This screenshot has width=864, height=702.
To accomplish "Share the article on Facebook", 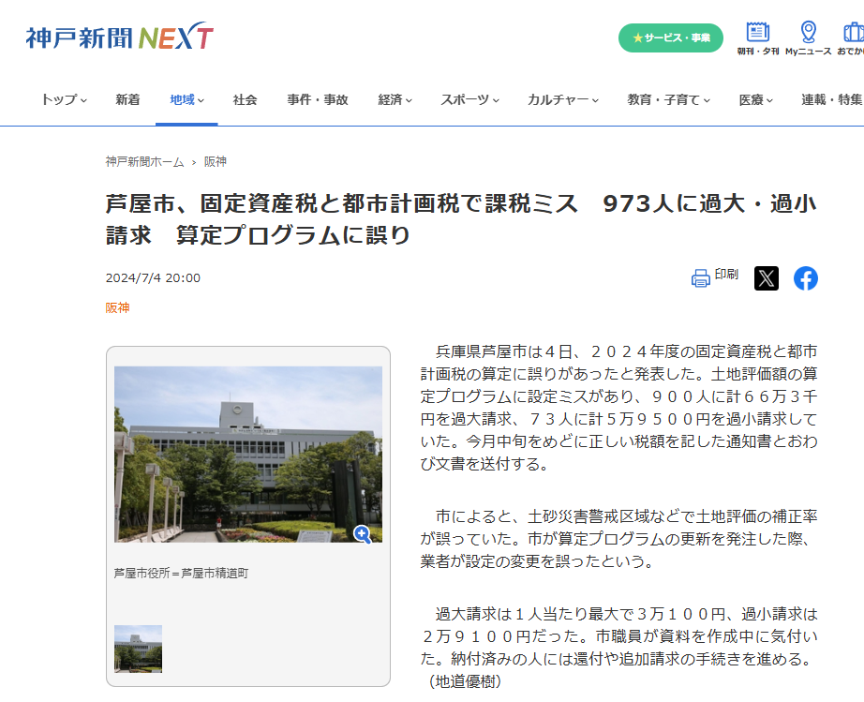I will (806, 278).
